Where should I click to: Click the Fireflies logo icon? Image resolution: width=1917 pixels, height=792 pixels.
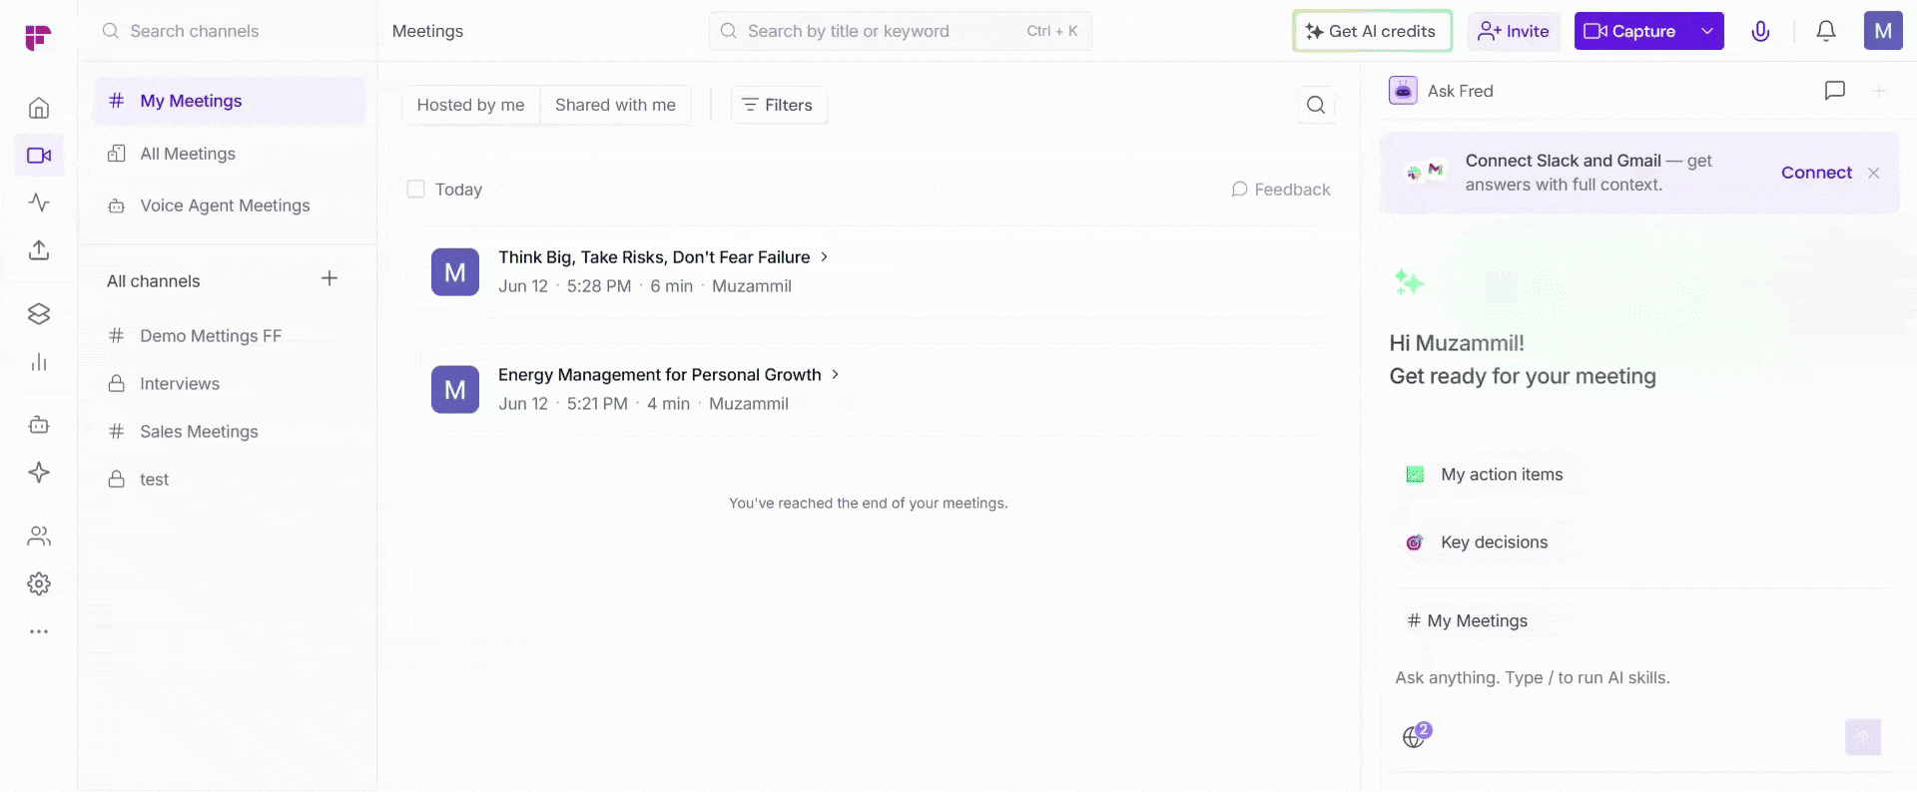[38, 37]
